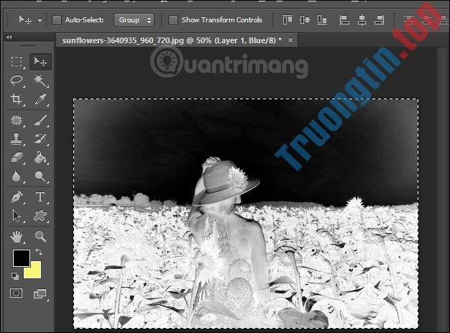The image size is (450, 333).
Task: Switch to sunflowers-3640935_960_720.jpg document tab
Action: coord(172,40)
